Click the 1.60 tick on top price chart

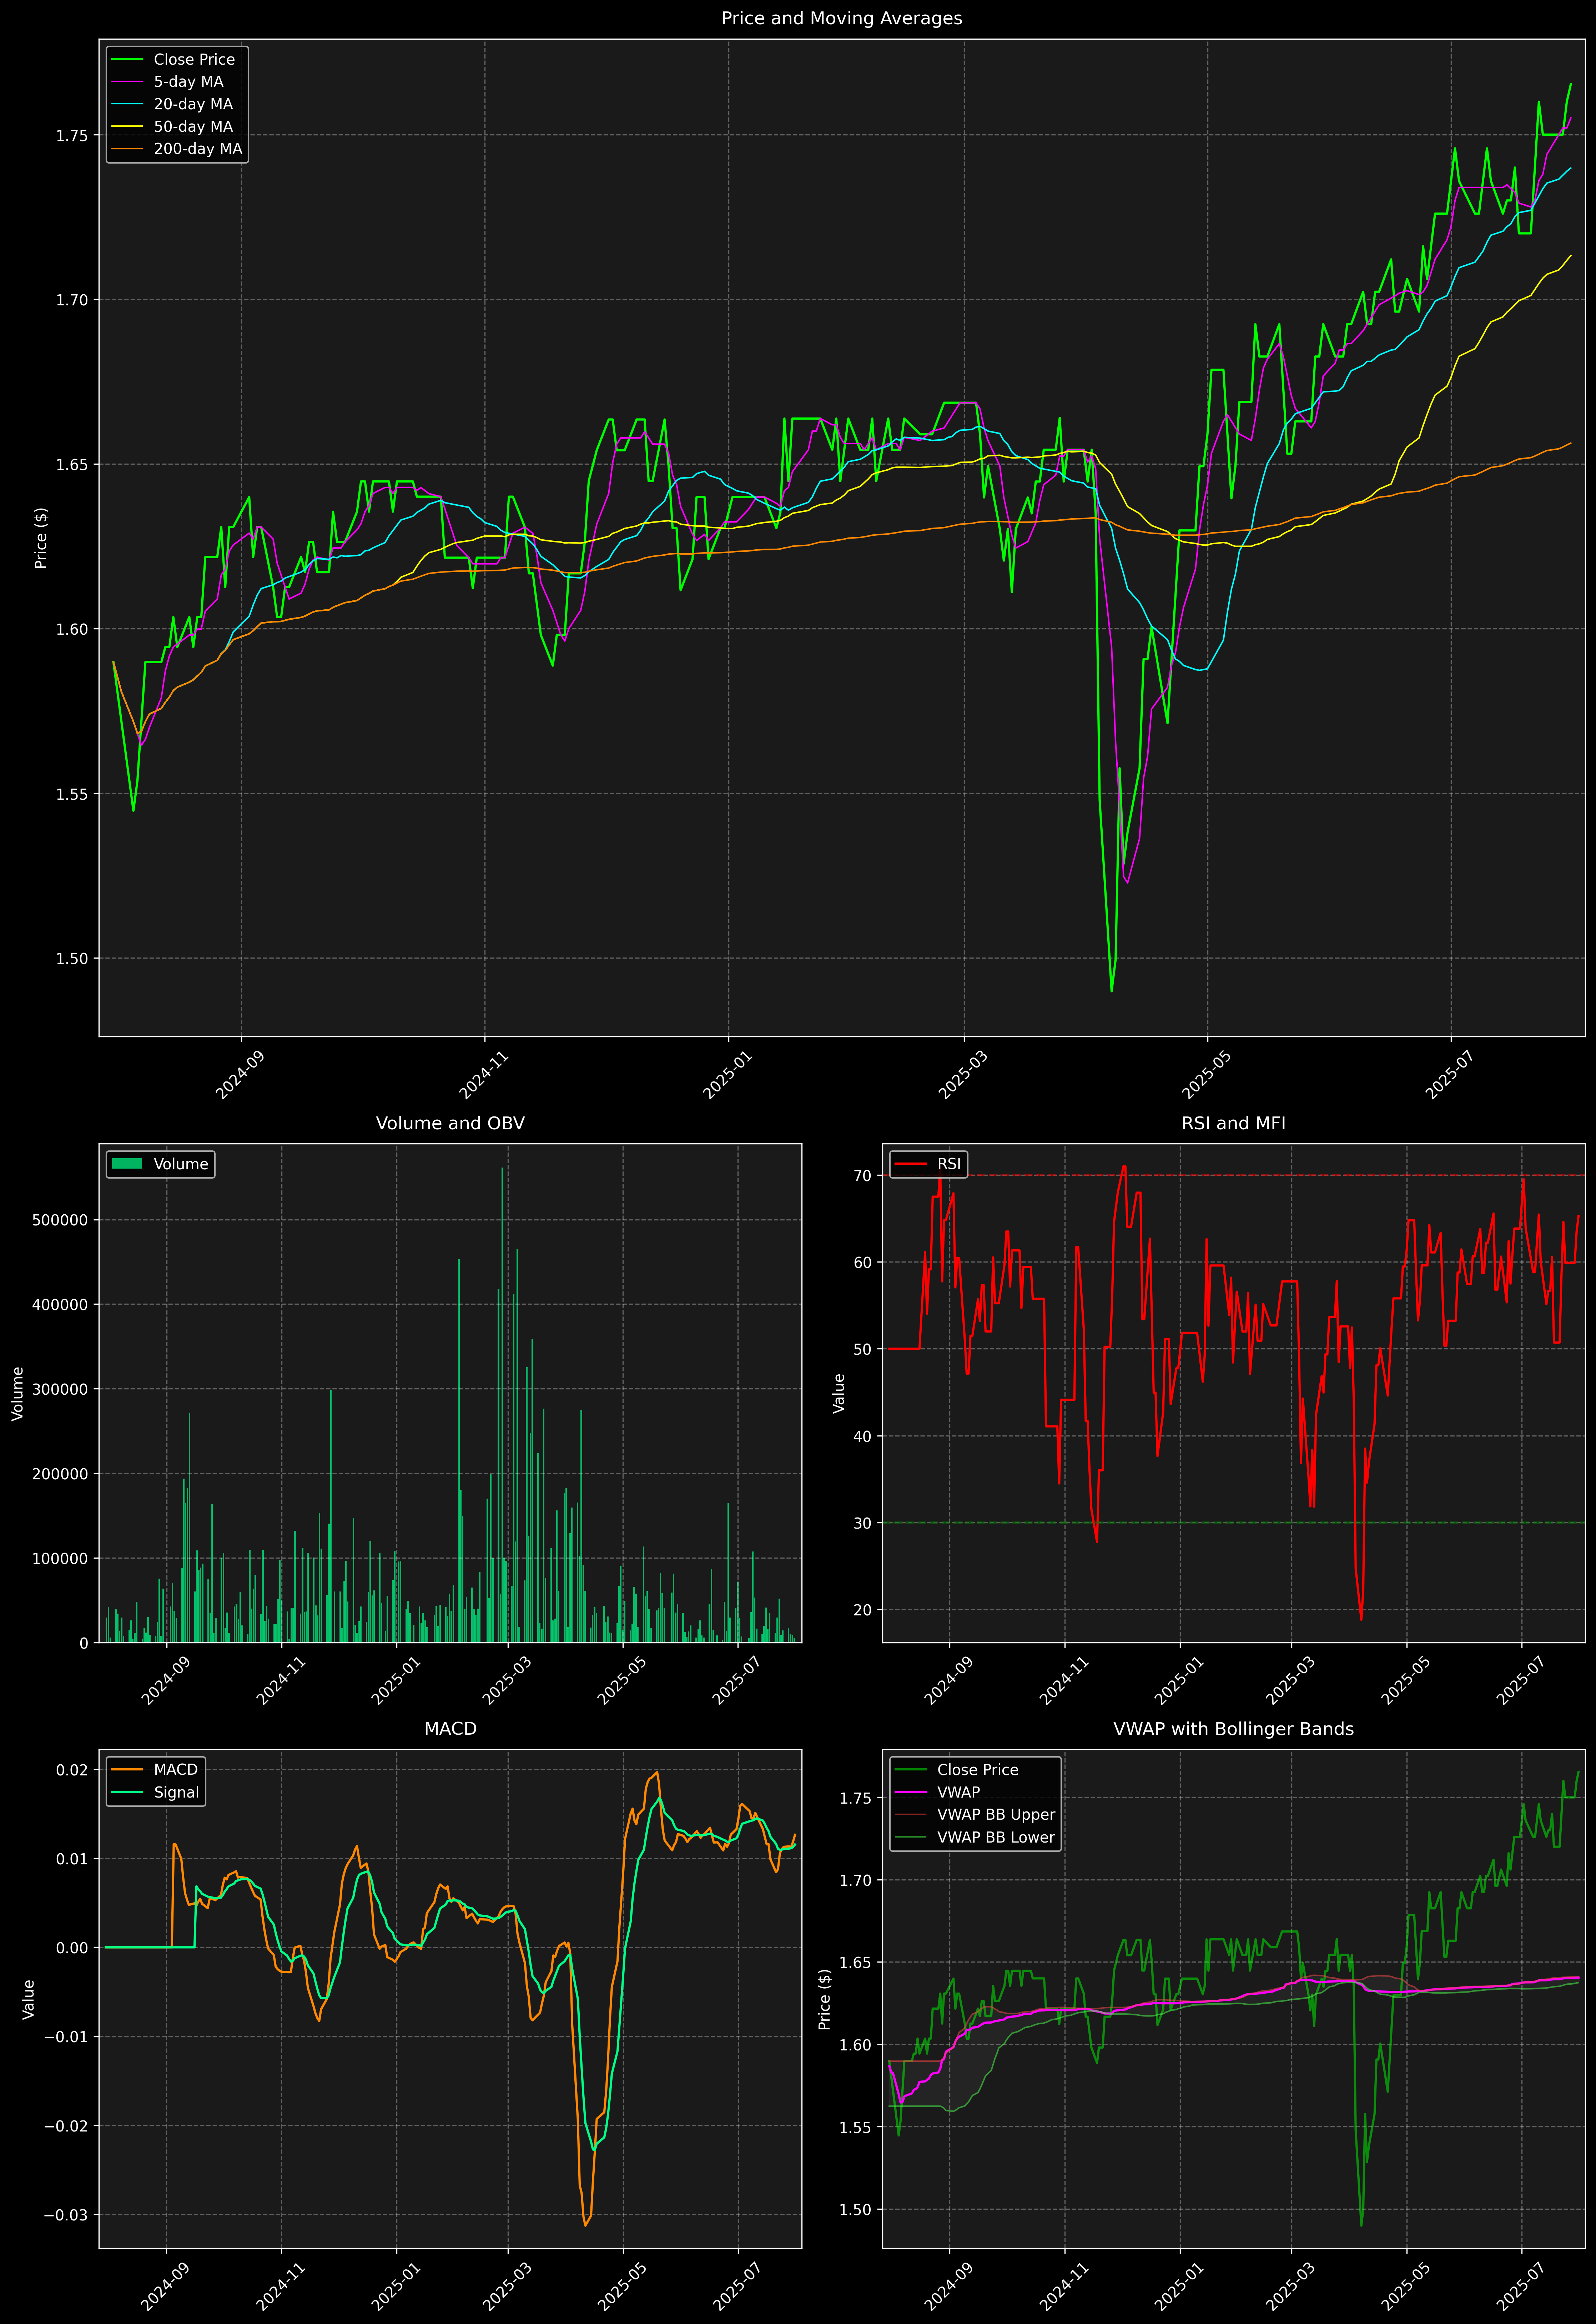coord(72,629)
